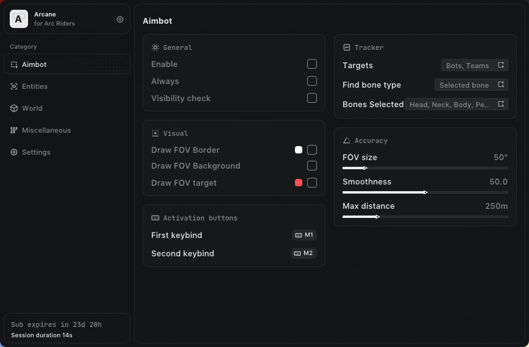Switch to the World category
This screenshot has height=347, width=529.
[x=32, y=108]
